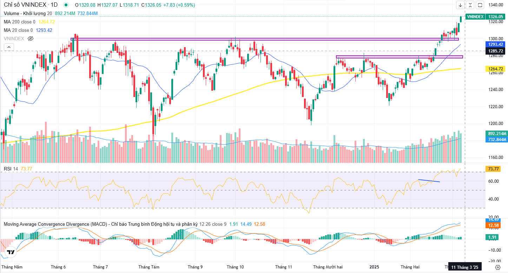
Task: Click the green 892.214M volume axis tag
Action: 497,134
